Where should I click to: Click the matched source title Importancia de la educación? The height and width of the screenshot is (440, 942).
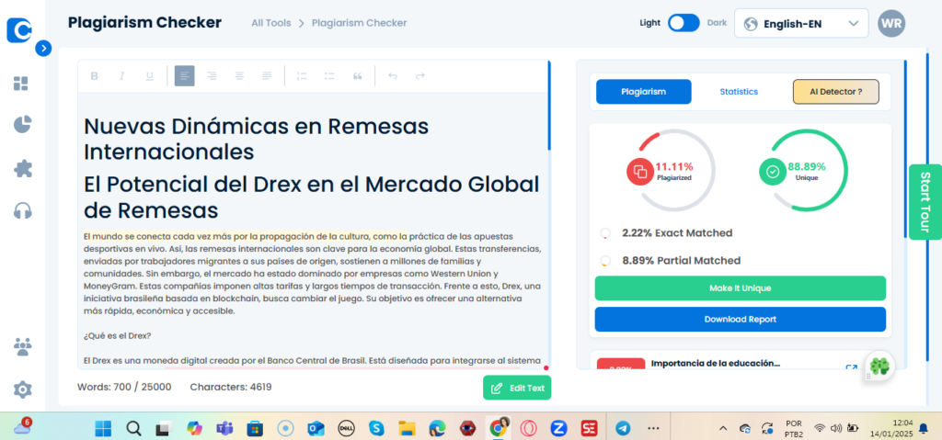point(715,363)
